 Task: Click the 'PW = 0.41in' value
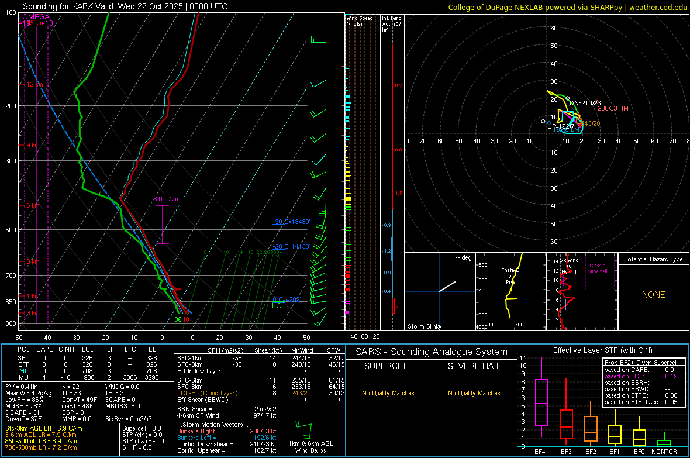point(22,387)
